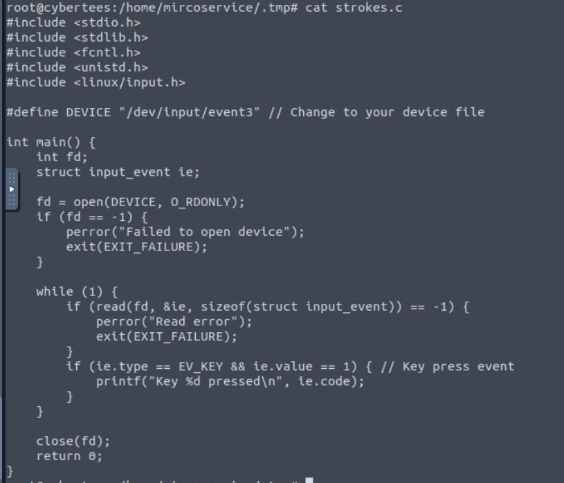This screenshot has height=483, width=564.
Task: Click the "fd = open(DEVICE, O_RDONLY);" line
Action: pyautogui.click(x=140, y=202)
